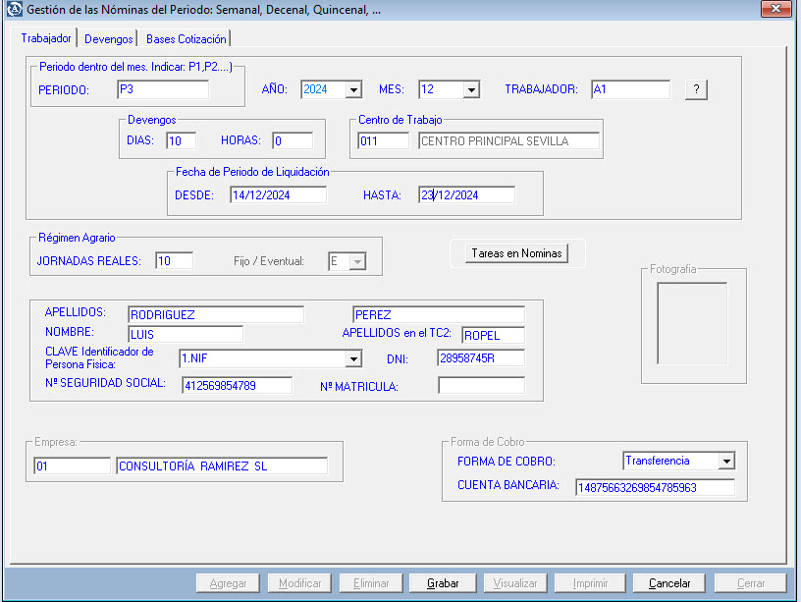
Task: Click the Cerrar button
Action: (750, 583)
